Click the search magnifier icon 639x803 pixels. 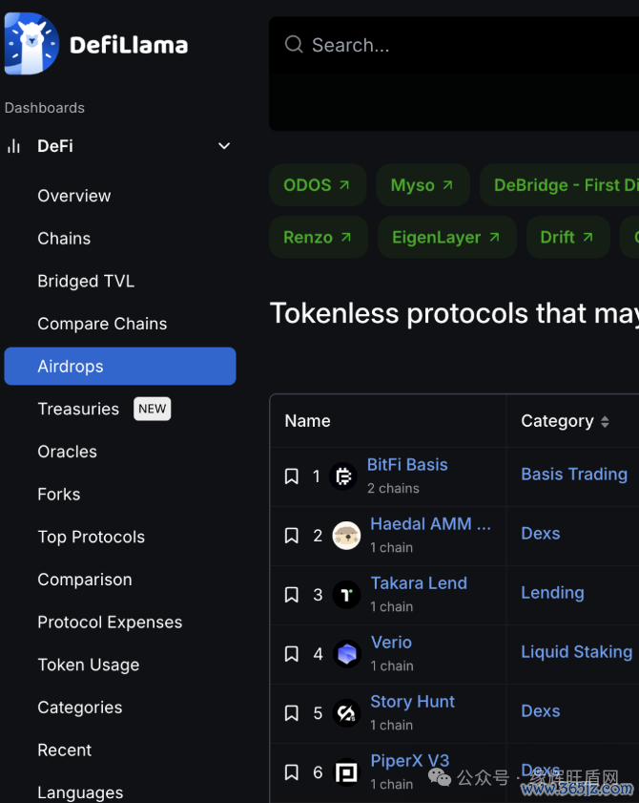pyautogui.click(x=294, y=45)
